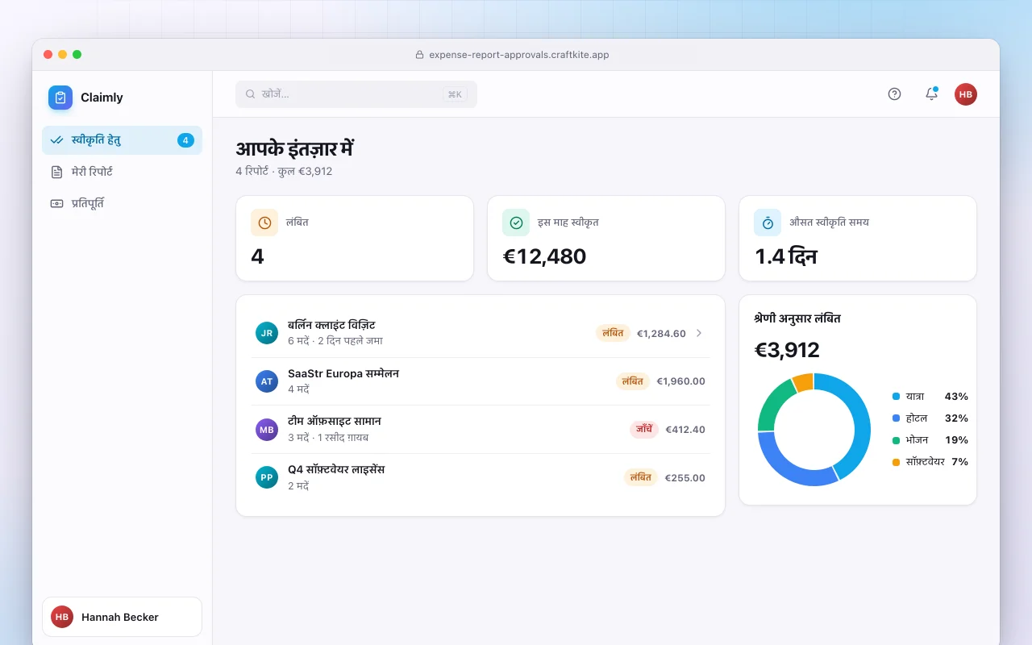Click the lock icon in address bar

pos(419,55)
